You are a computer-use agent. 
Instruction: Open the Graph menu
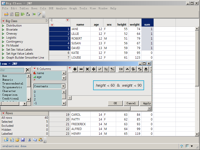point(73,8)
